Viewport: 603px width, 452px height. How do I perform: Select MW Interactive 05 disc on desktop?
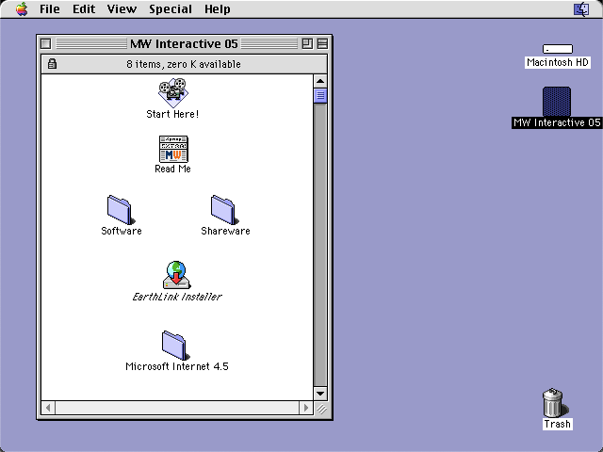(557, 102)
